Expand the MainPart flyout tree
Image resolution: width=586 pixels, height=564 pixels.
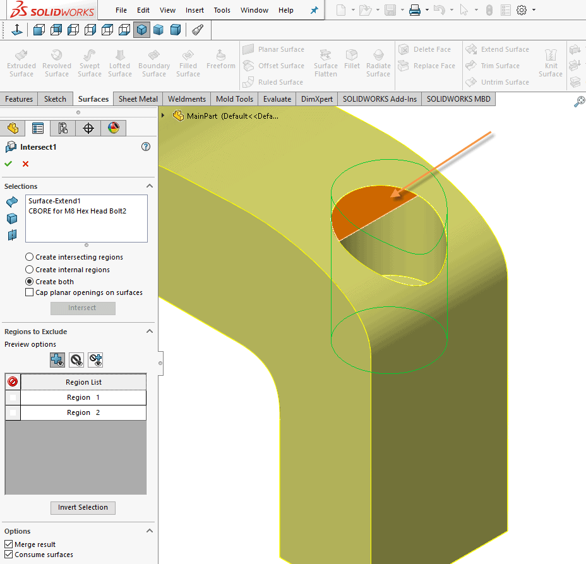click(x=163, y=116)
